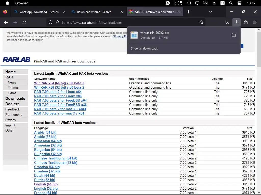
Task: Click the eject icon in menu bar
Action: [214, 3]
